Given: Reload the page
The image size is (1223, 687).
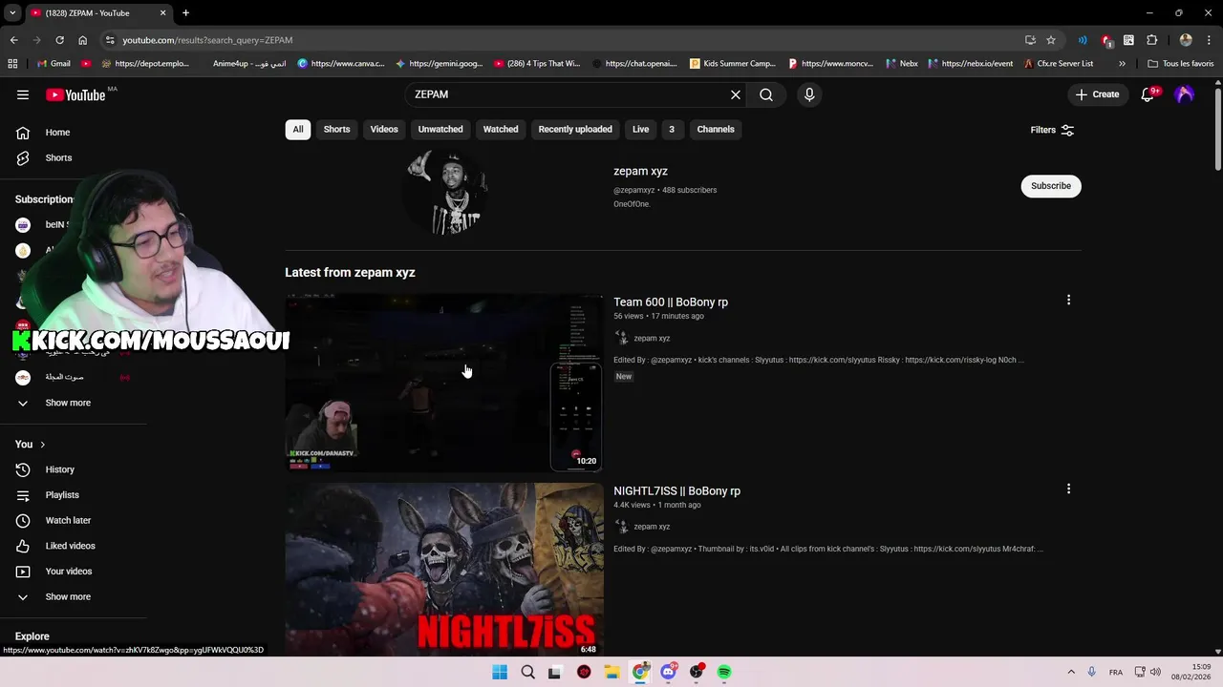Looking at the screenshot, I should coord(59,40).
